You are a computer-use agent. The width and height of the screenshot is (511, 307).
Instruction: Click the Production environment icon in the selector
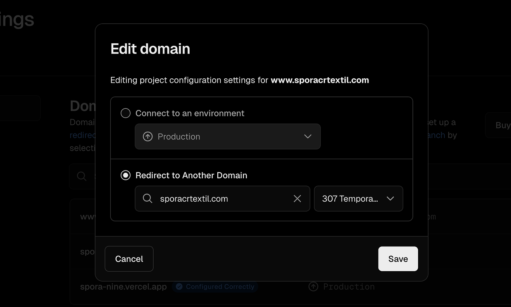(147, 136)
